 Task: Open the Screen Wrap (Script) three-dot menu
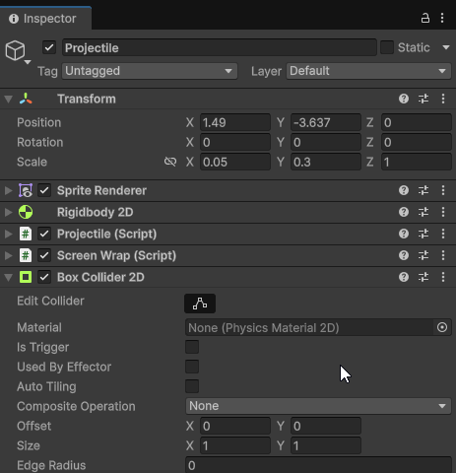click(443, 255)
